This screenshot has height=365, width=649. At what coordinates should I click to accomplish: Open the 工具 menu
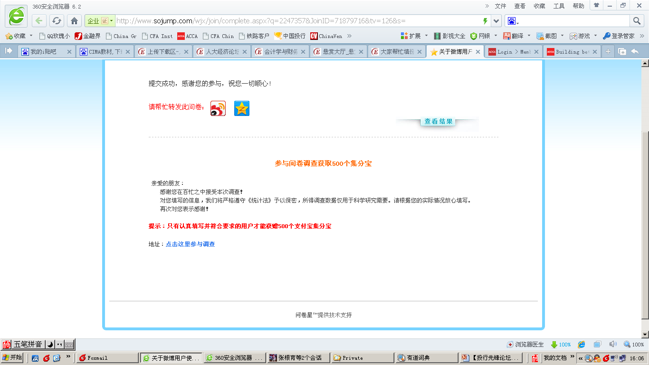click(559, 6)
